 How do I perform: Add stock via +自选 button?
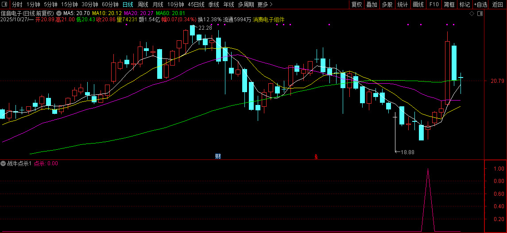481,4
